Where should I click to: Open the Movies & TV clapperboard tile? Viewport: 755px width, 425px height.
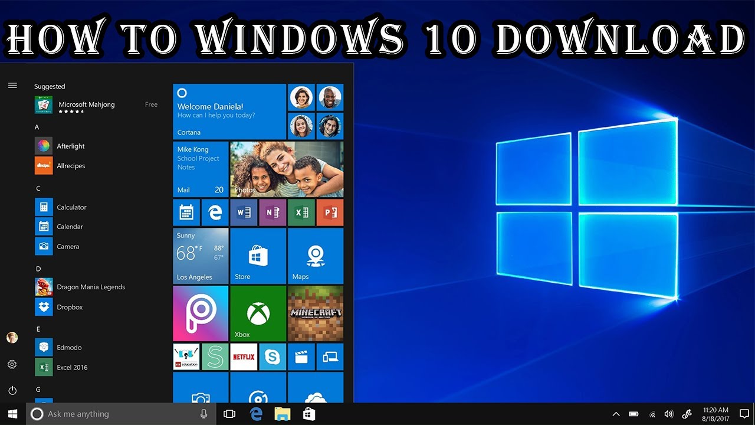[301, 357]
